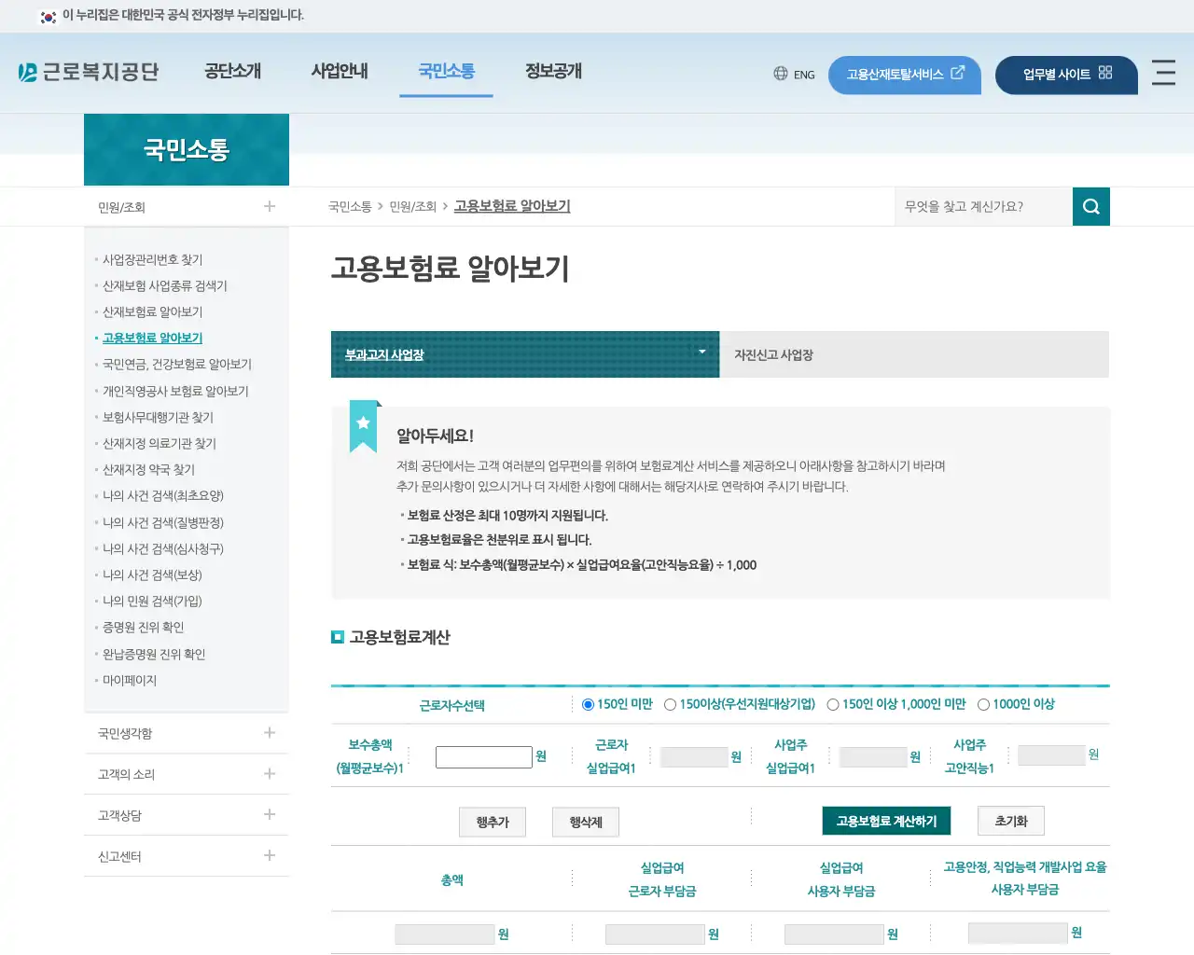This screenshot has width=1194, height=955.
Task: Click the 보수총액 amount input field
Action: [483, 757]
